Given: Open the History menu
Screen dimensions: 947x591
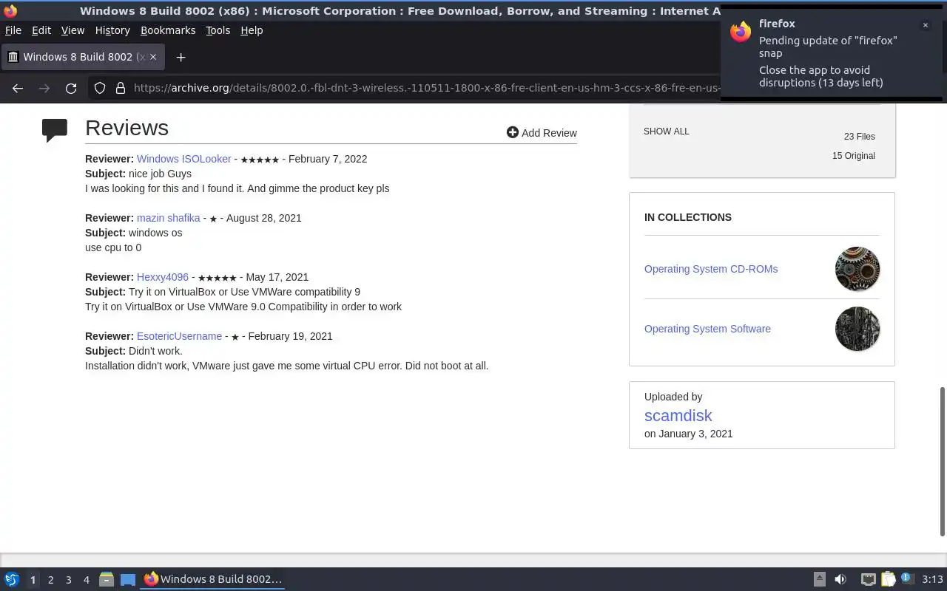Looking at the screenshot, I should pos(112,30).
